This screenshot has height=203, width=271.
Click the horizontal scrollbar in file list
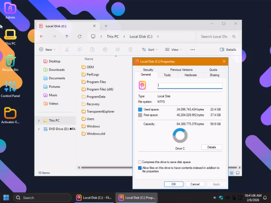(107, 168)
